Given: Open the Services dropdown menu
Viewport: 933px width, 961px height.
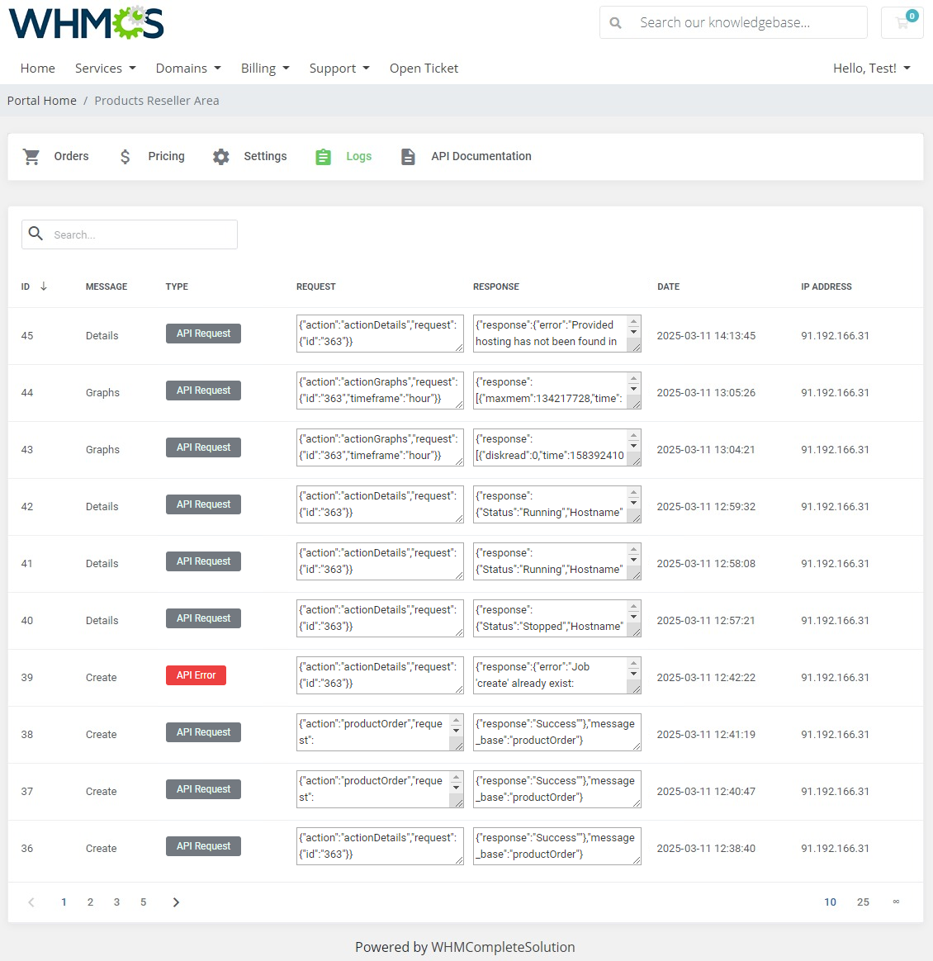Looking at the screenshot, I should click(105, 68).
